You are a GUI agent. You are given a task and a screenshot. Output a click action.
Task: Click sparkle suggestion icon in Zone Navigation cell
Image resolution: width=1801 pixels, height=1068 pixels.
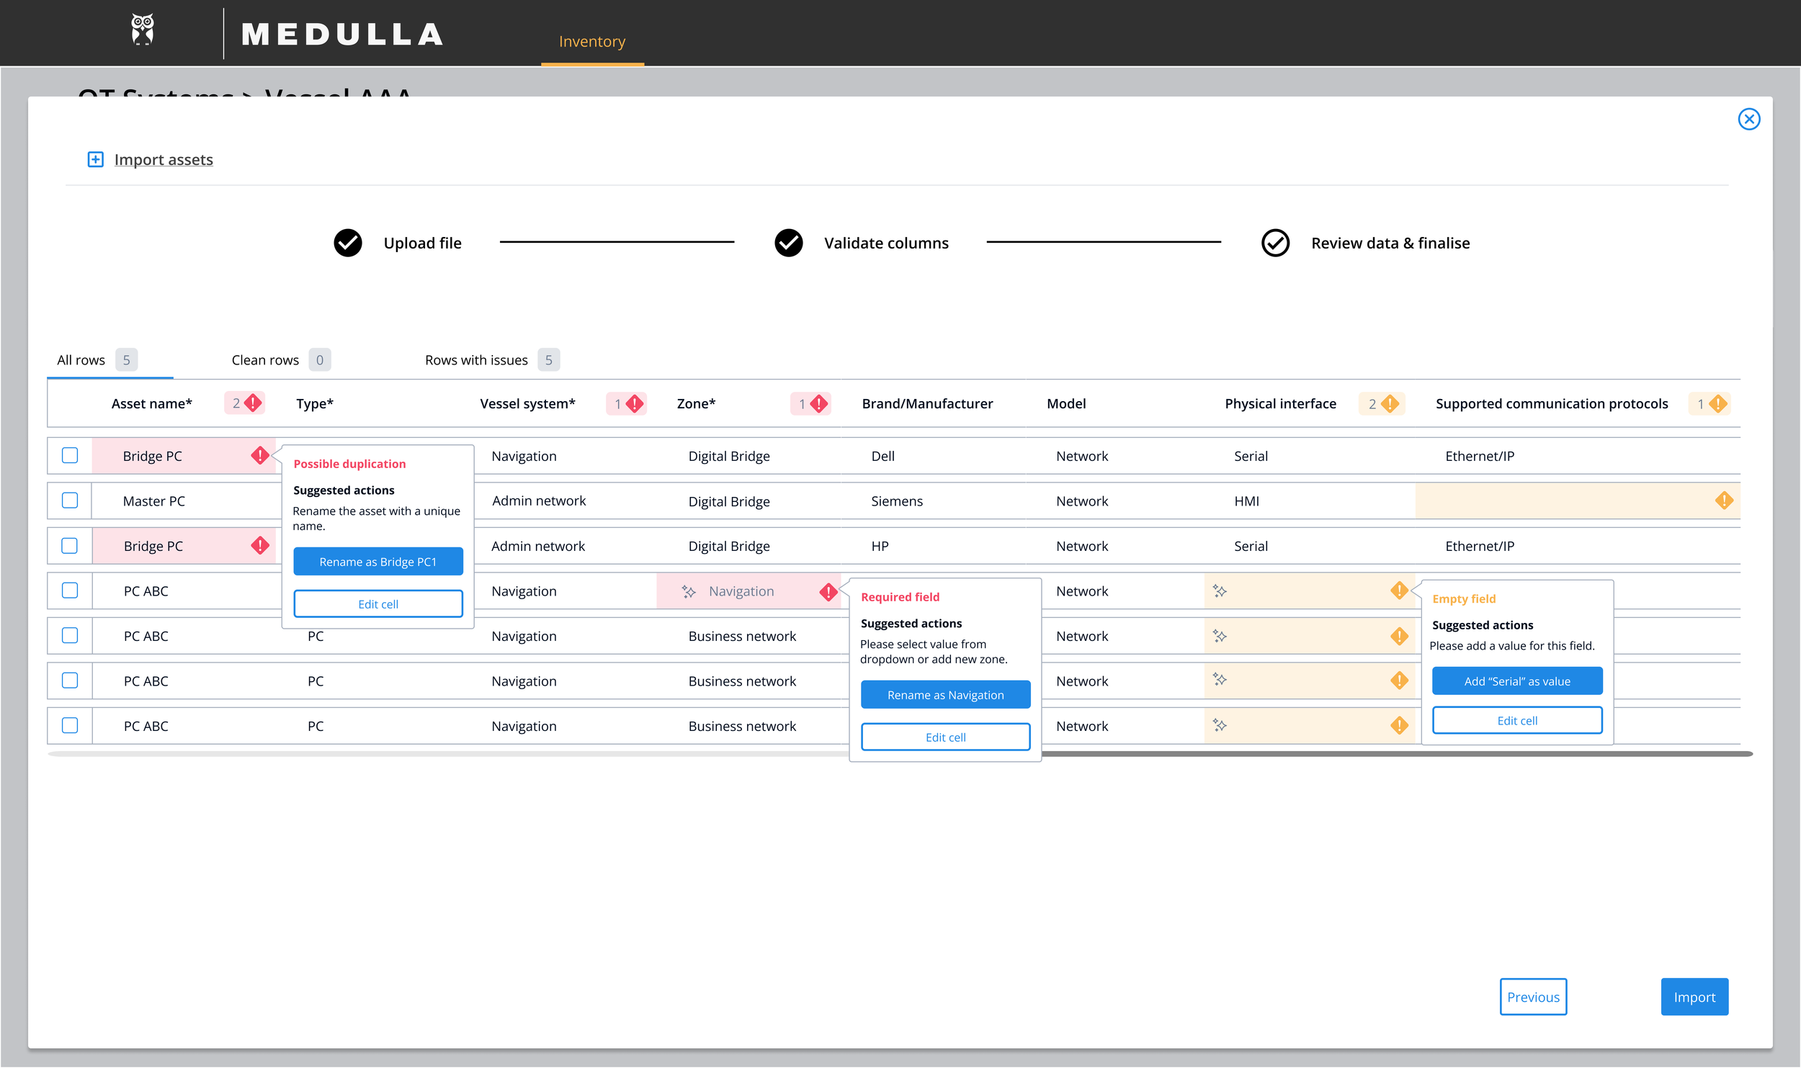click(689, 592)
